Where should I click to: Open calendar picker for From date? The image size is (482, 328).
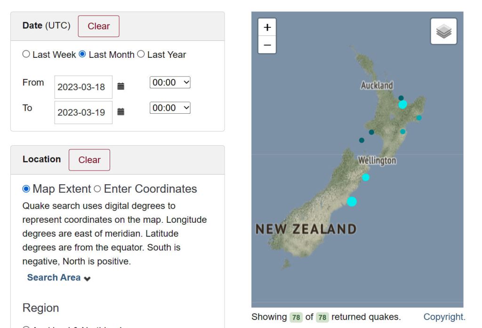[x=121, y=86]
